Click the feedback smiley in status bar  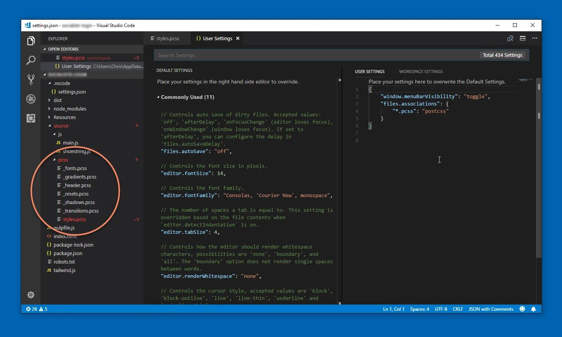coord(522,309)
